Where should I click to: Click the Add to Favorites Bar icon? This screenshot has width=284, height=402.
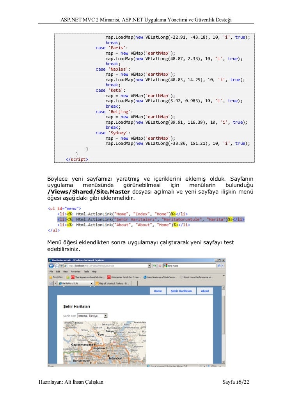(x=67, y=277)
